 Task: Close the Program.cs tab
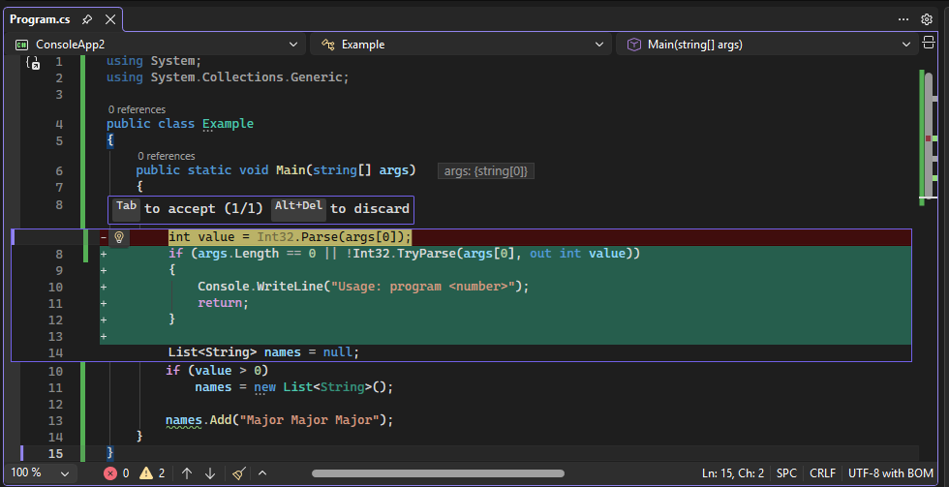(109, 19)
